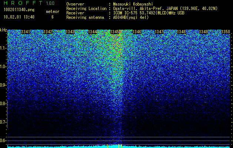Screen dimensions: 233x148
Task: Click the 1347 time label
Action: [159, 32]
